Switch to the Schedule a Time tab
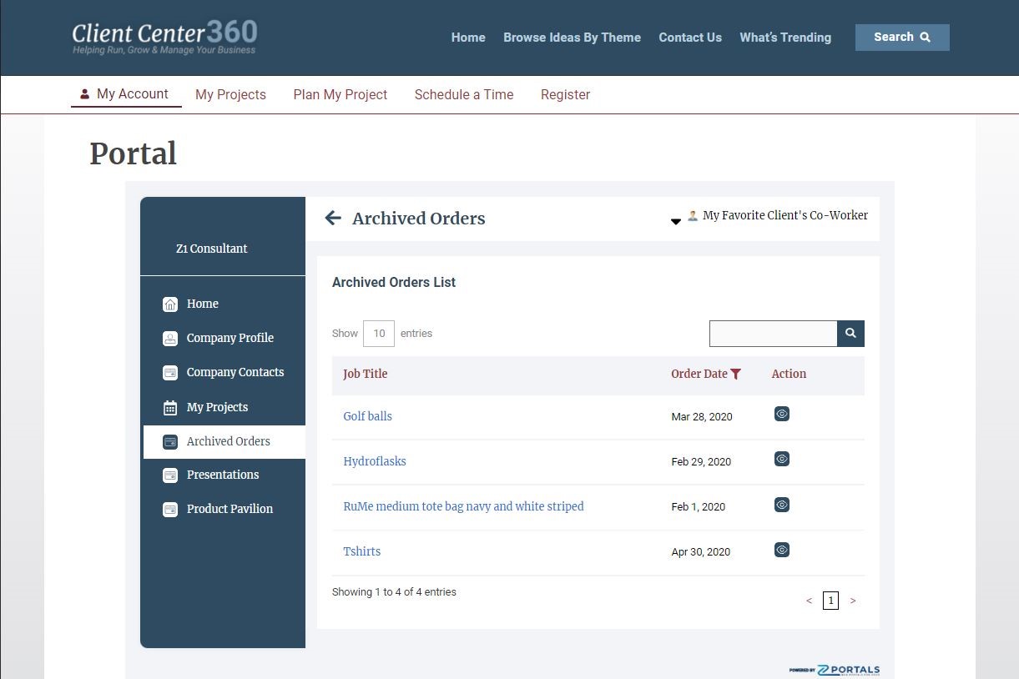Image resolution: width=1019 pixels, height=679 pixels. 464,94
